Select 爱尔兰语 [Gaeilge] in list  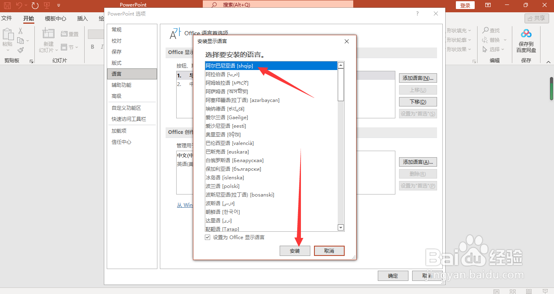tap(271, 118)
